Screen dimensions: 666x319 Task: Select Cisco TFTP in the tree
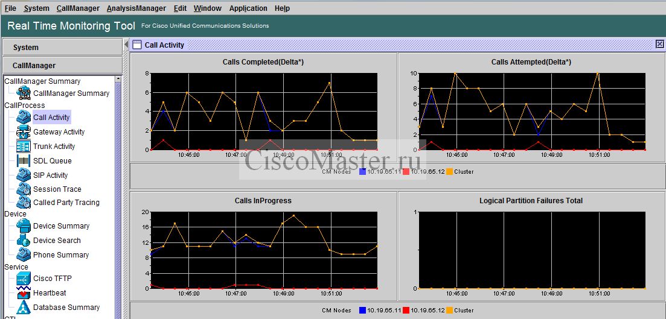point(53,279)
